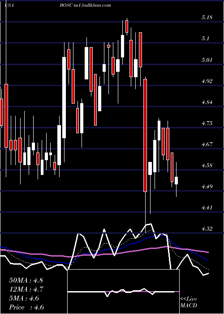This screenshot has width=224, height=314.
Task: Click the USA market label
Action: point(9,5)
